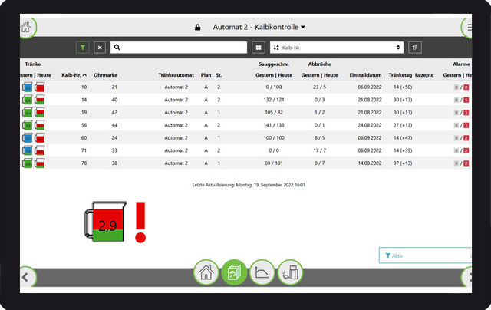Open the feeder machine icon in the bottom bar
491x310 pixels.
click(291, 272)
